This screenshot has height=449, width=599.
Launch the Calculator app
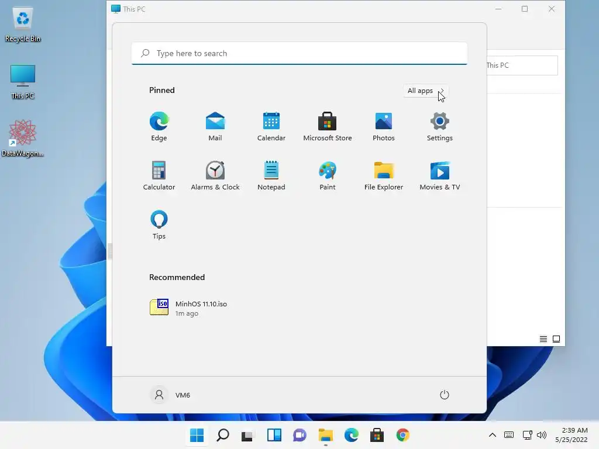[159, 175]
